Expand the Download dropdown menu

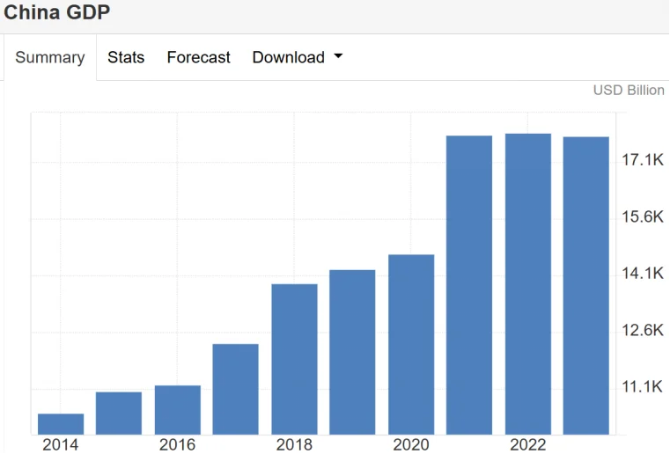tap(297, 58)
